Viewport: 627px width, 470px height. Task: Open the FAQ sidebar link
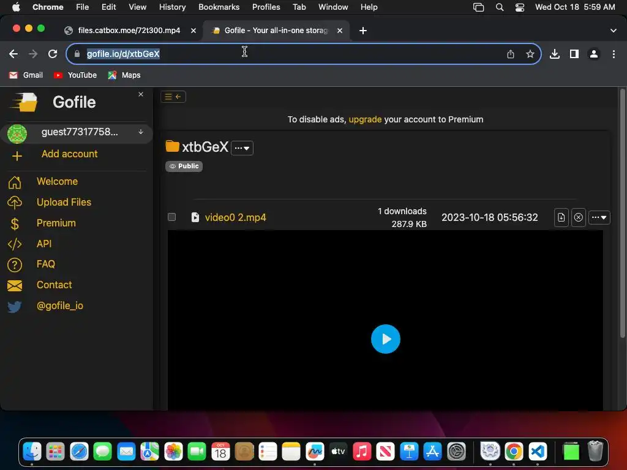click(46, 264)
